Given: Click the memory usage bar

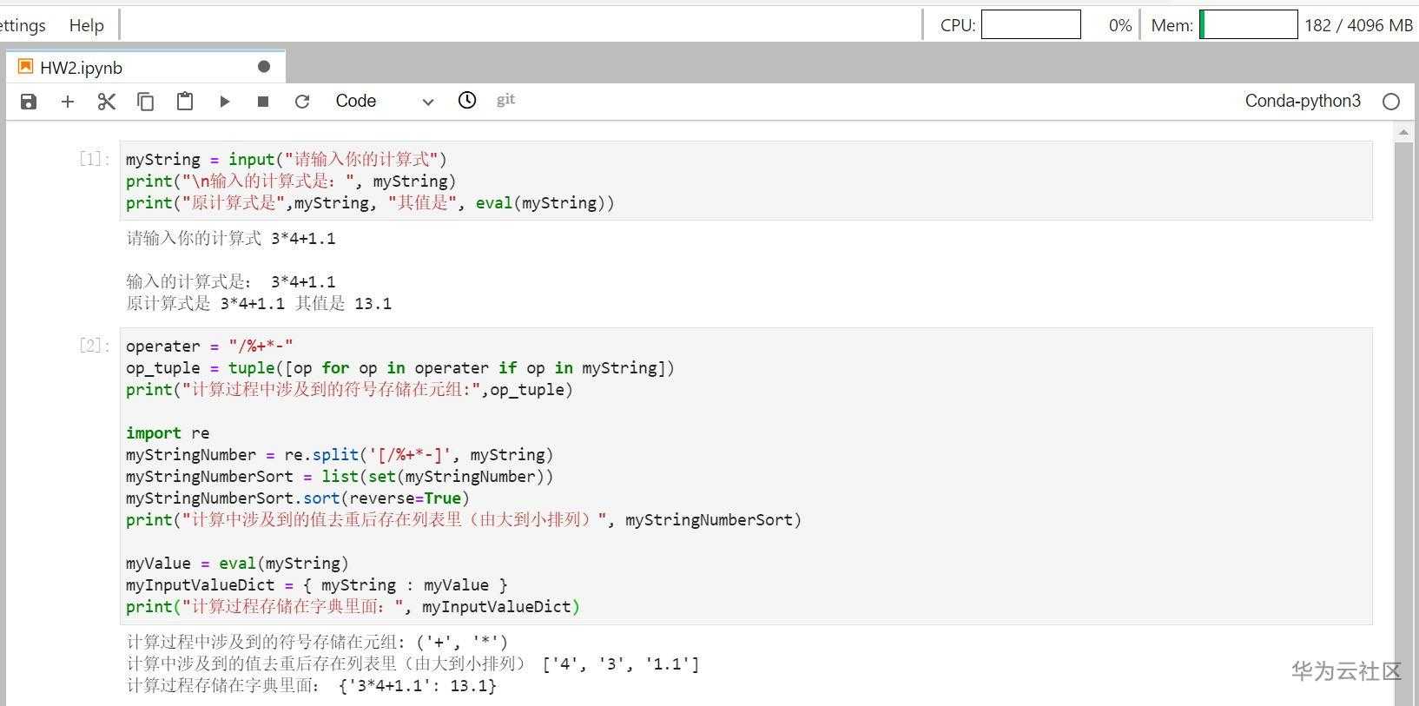Looking at the screenshot, I should (1249, 24).
